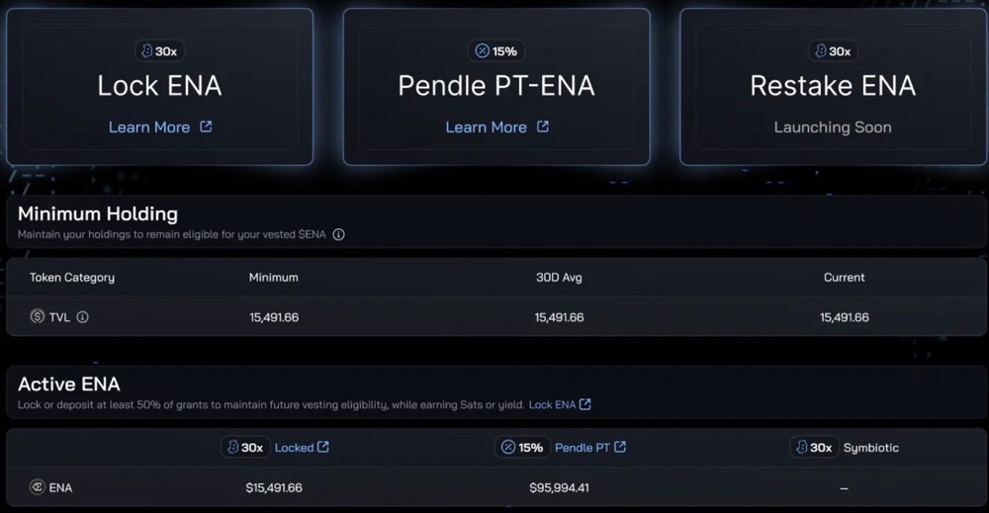Image resolution: width=989 pixels, height=513 pixels.
Task: Click Learn More under Lock ENA
Action: pyautogui.click(x=149, y=128)
